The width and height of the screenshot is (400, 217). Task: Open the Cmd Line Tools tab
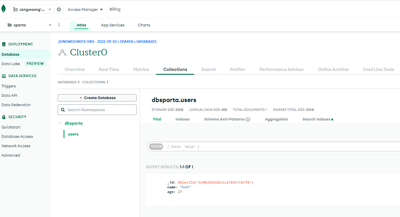pyautogui.click(x=378, y=69)
